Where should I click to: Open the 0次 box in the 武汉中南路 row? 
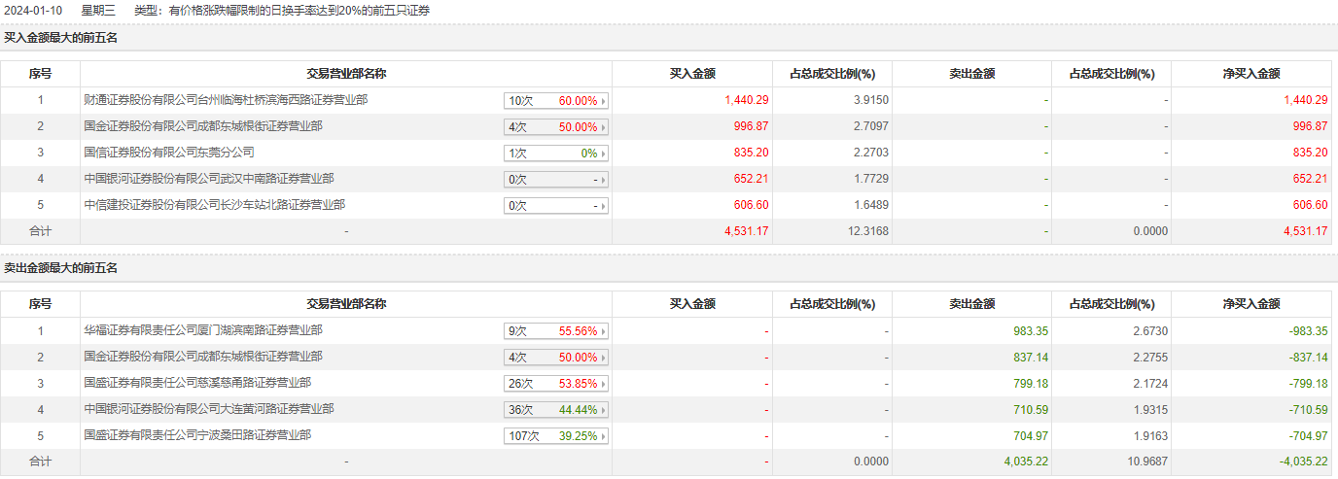point(556,180)
